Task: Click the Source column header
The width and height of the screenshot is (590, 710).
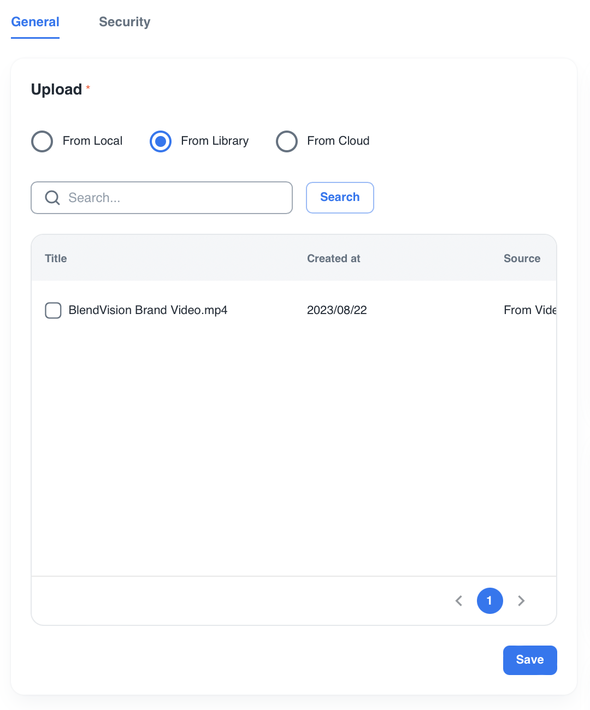Action: (x=522, y=258)
